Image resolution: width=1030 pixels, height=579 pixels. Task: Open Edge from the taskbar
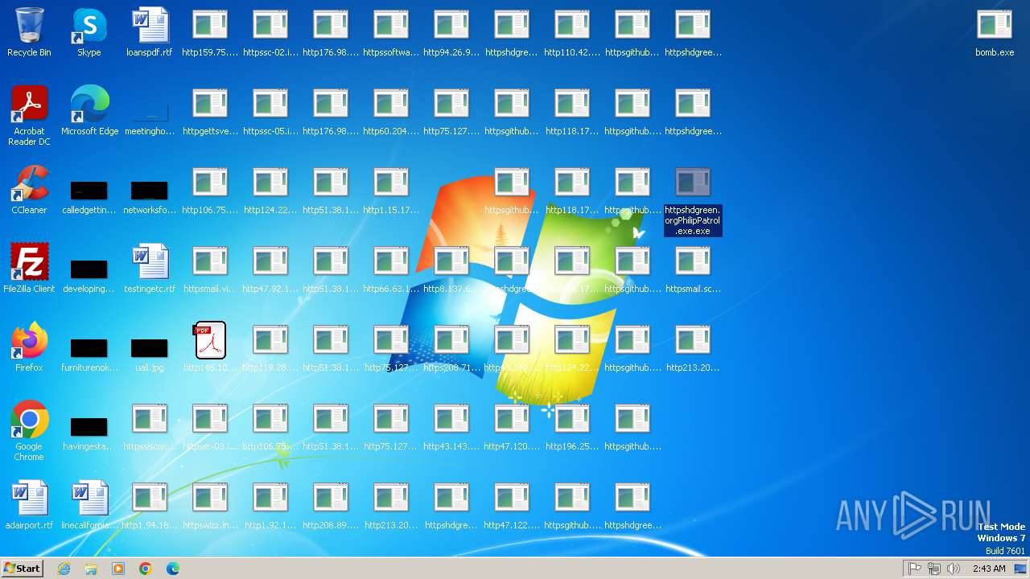pyautogui.click(x=173, y=569)
